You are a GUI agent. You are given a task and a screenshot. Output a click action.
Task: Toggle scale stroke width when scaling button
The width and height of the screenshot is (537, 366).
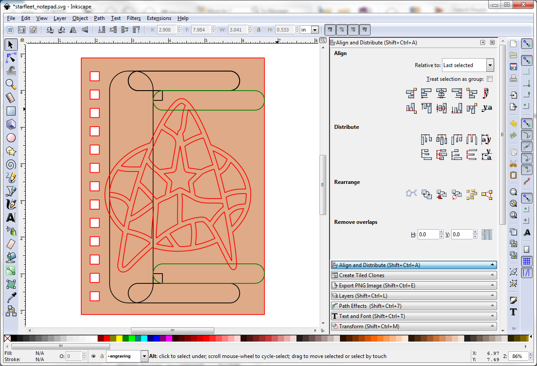click(x=330, y=30)
